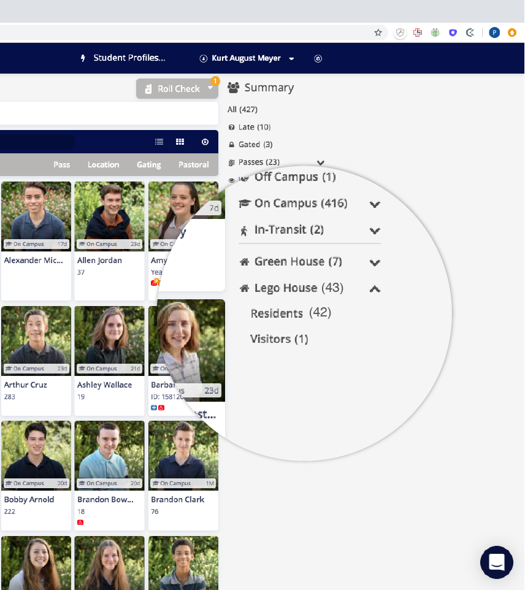Open Brandon Clark student photo
This screenshot has width=525, height=590.
[x=183, y=456]
